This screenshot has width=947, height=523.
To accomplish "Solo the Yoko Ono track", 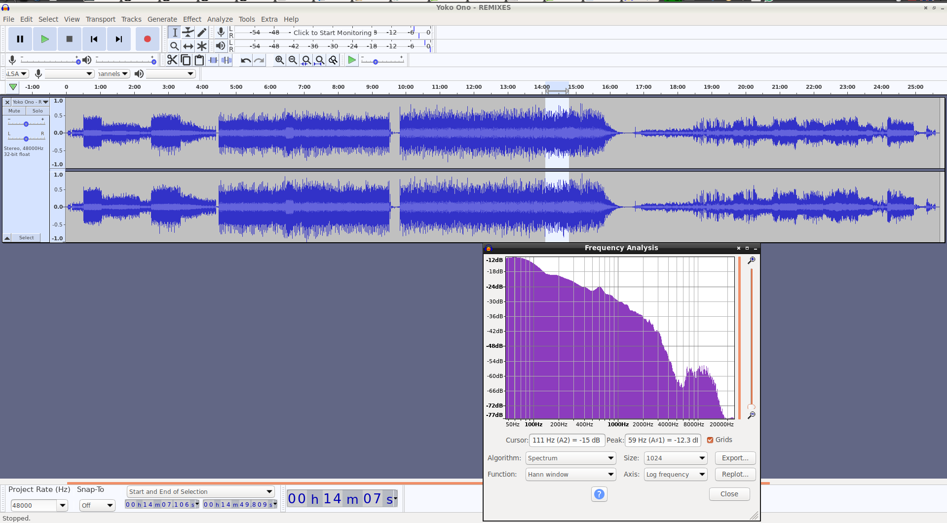I will coord(38,111).
